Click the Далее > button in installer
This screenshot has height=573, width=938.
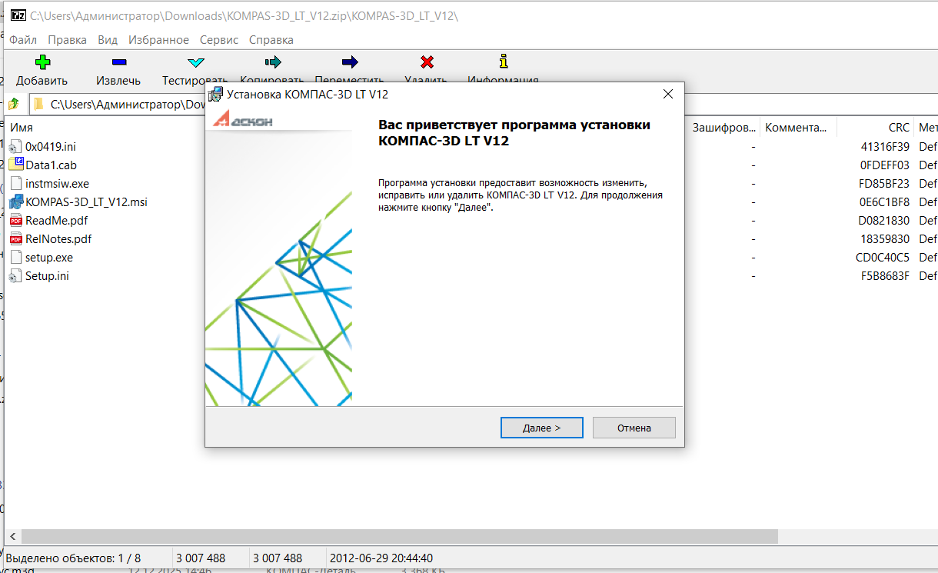click(541, 428)
